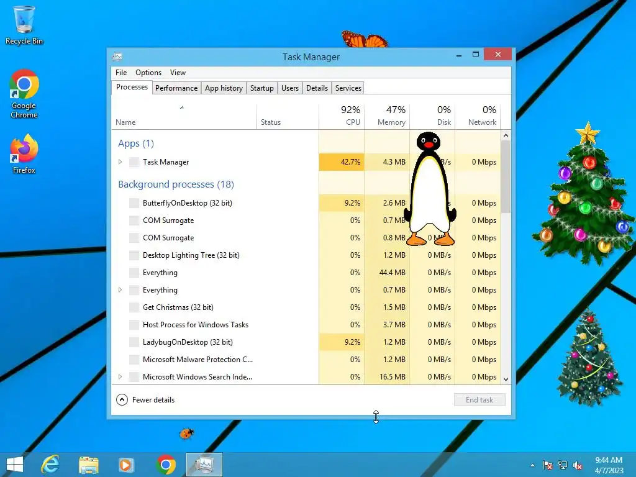Image resolution: width=636 pixels, height=477 pixels.
Task: Click the Microsoft Malware Protection icon
Action: pyautogui.click(x=134, y=360)
